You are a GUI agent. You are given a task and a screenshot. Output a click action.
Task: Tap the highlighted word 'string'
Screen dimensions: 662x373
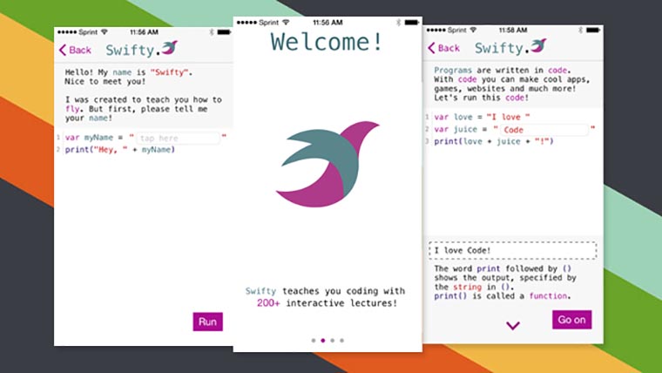click(468, 287)
